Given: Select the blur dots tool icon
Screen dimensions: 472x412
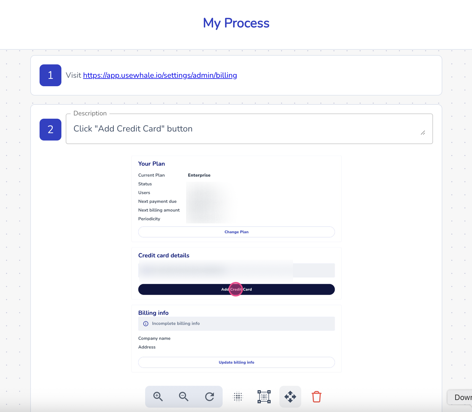Looking at the screenshot, I should (238, 397).
